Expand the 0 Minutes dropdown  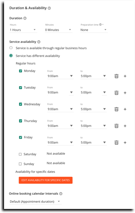coord(58,30)
